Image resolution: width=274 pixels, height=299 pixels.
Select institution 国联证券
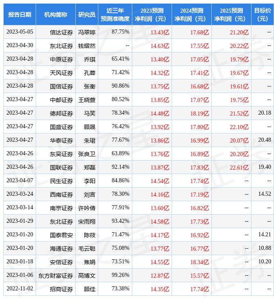(61, 168)
